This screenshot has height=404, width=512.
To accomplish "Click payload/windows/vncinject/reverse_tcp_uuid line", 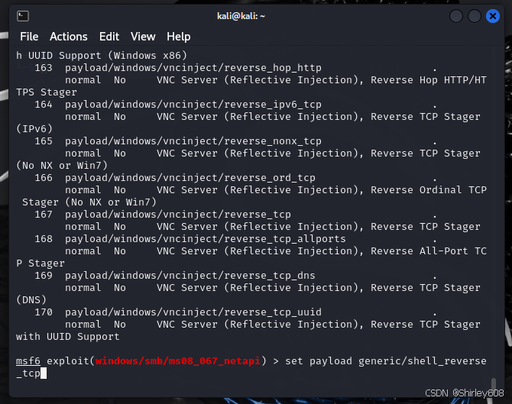I will point(193,312).
